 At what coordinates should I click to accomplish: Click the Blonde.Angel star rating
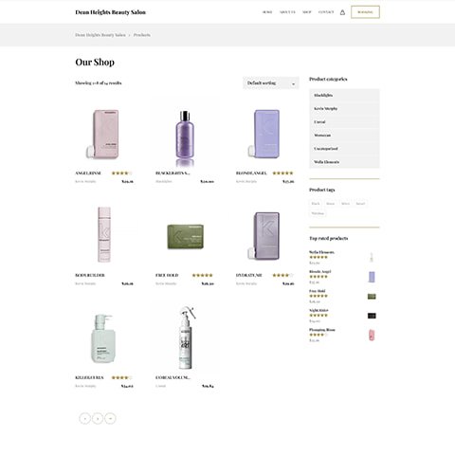[282, 173]
